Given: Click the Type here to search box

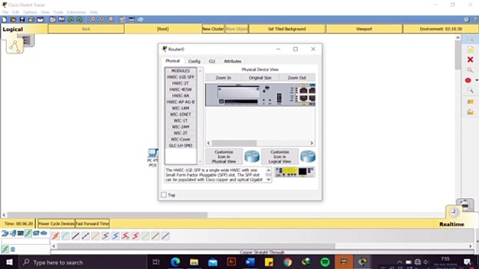Looking at the screenshot, I should click(82, 262).
